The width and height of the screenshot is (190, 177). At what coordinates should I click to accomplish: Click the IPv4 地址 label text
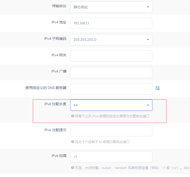pyautogui.click(x=59, y=22)
